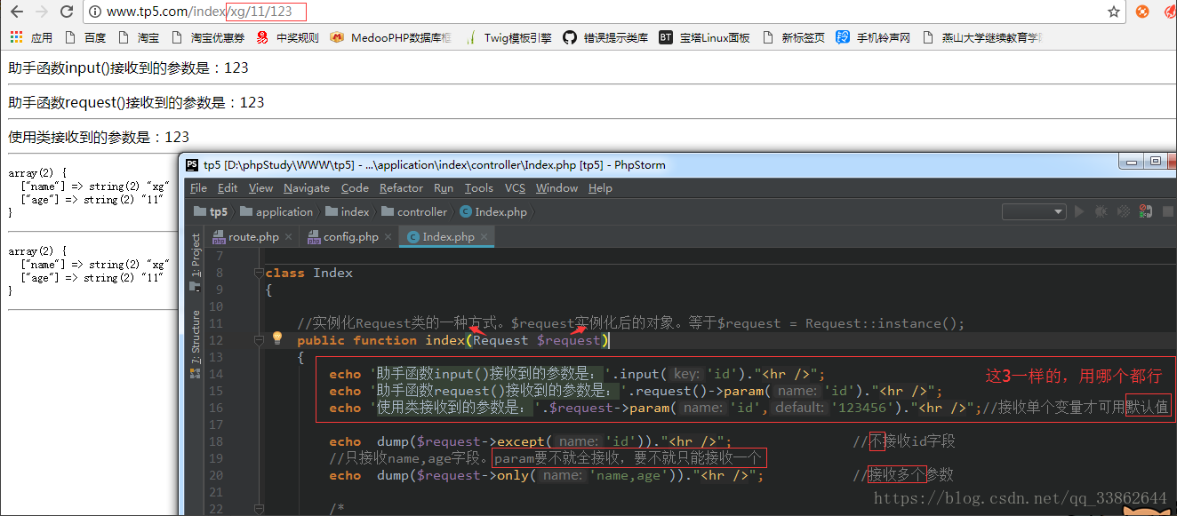
Task: Open the Code menu
Action: coord(355,187)
